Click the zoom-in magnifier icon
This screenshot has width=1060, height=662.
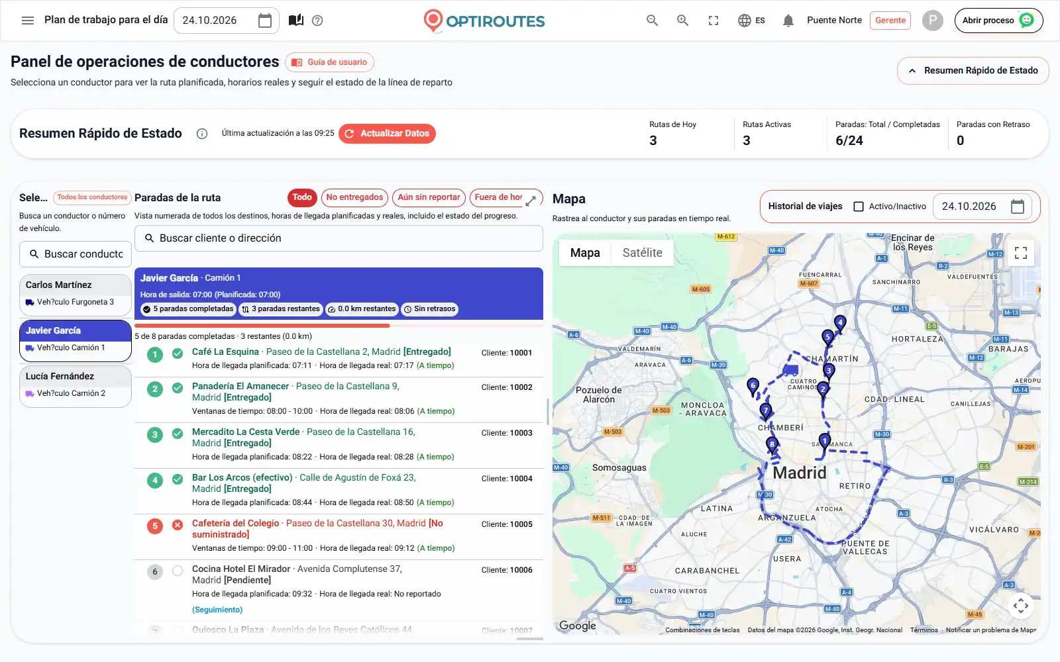683,21
